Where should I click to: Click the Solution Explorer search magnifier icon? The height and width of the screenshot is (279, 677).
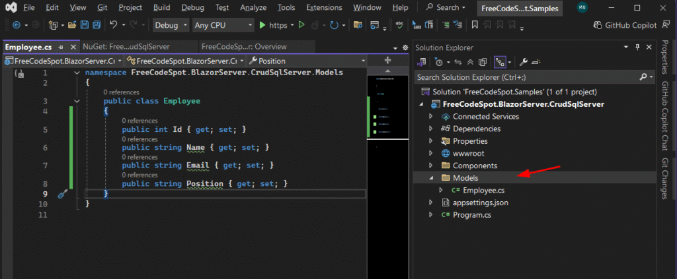(643, 77)
